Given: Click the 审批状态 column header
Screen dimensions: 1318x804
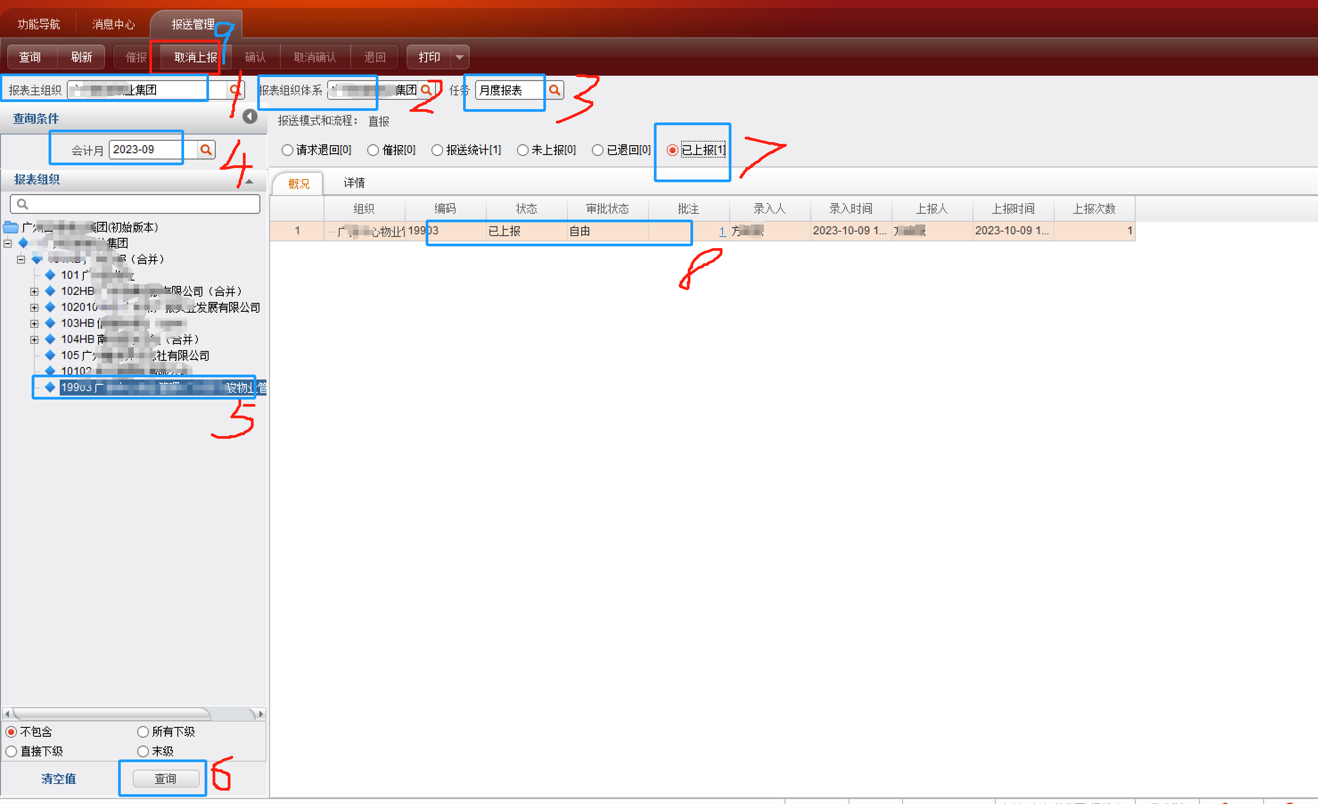Looking at the screenshot, I should coord(608,208).
